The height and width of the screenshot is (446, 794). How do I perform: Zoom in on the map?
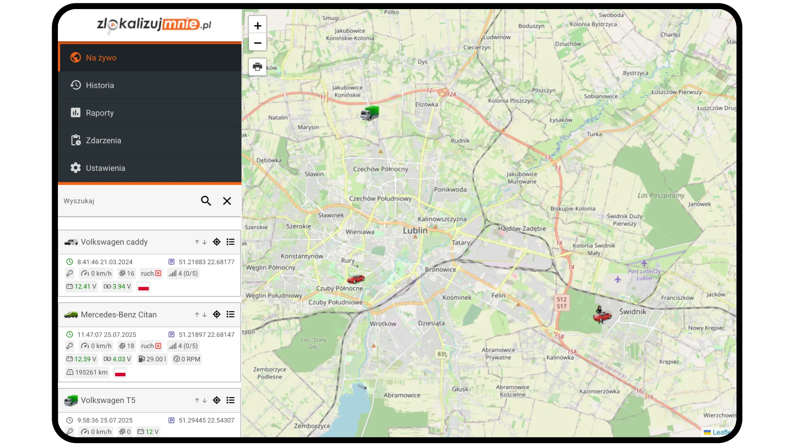point(257,26)
